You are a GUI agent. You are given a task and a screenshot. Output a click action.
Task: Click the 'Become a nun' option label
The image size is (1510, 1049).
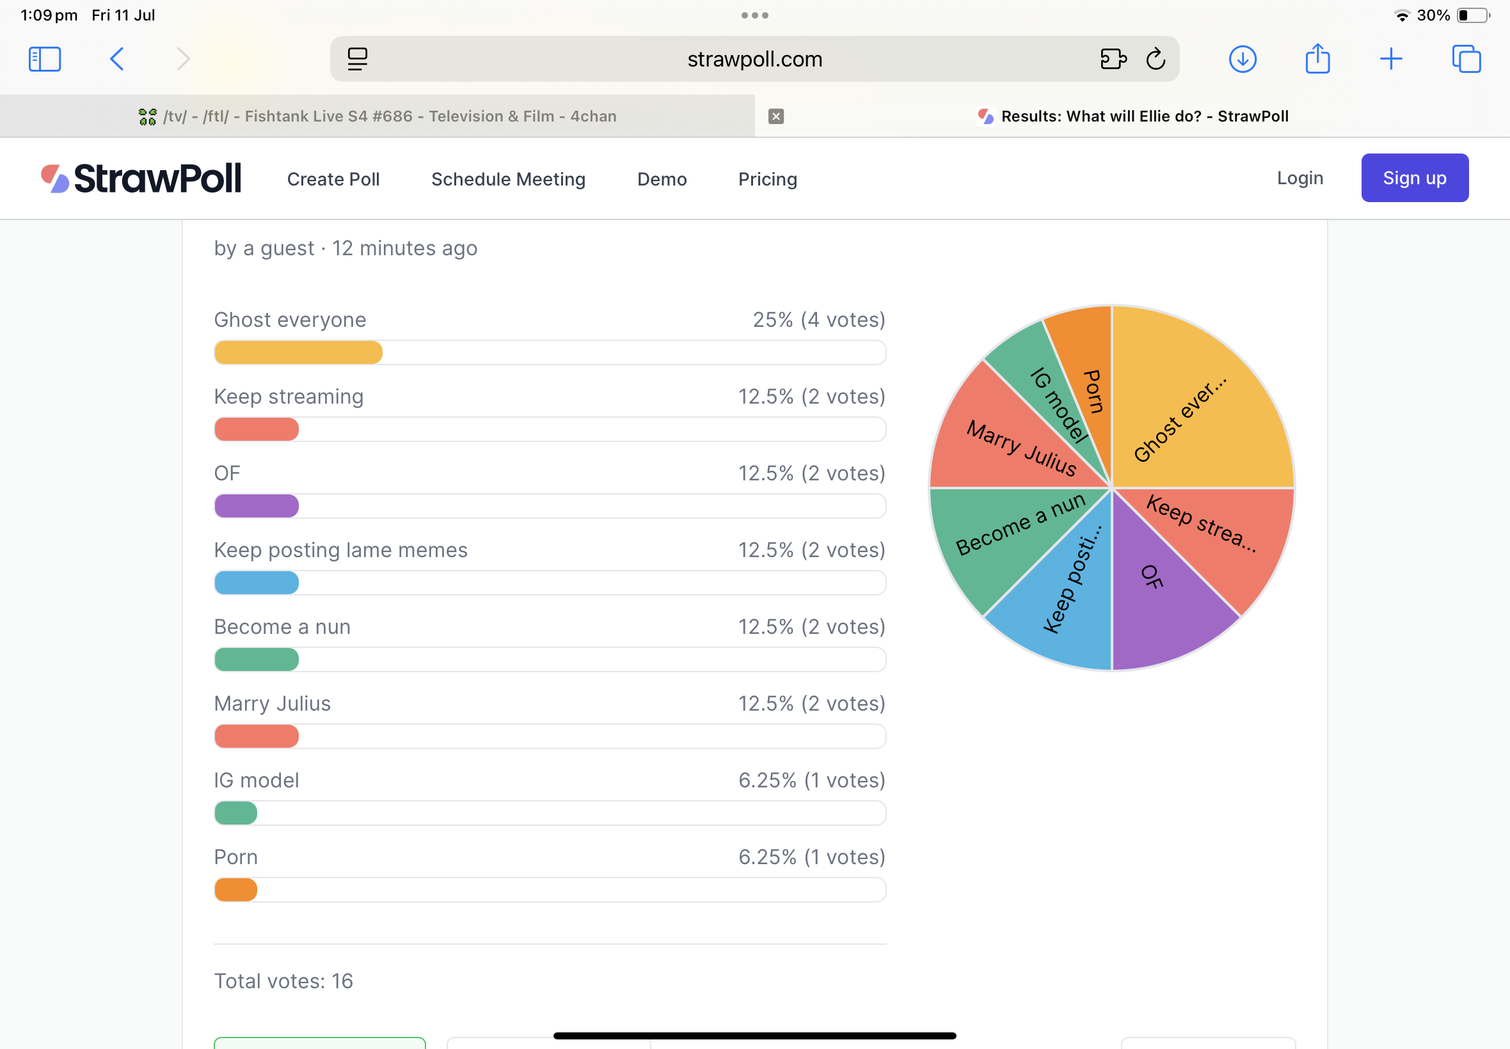(x=282, y=626)
